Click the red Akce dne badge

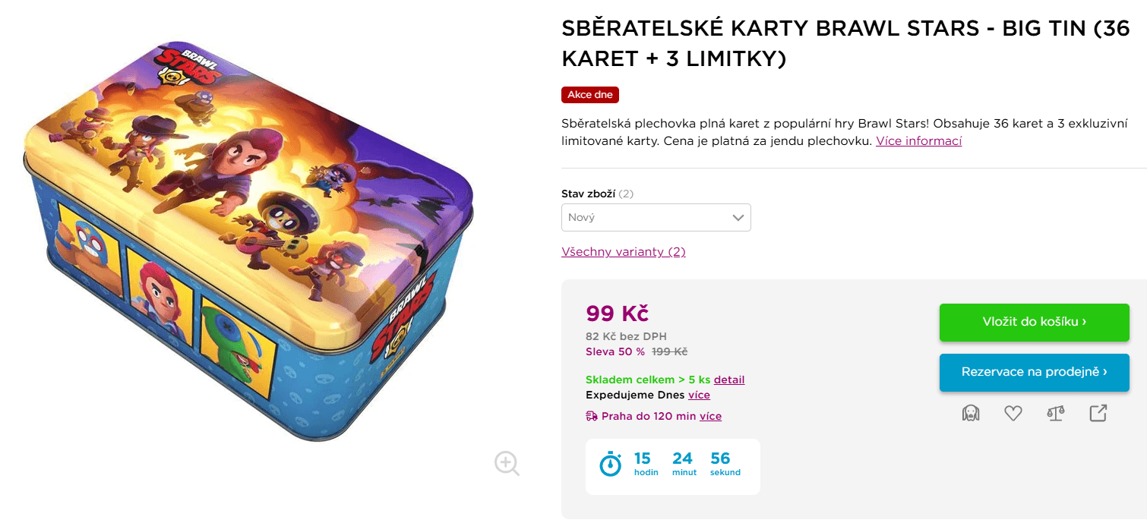[x=589, y=94]
